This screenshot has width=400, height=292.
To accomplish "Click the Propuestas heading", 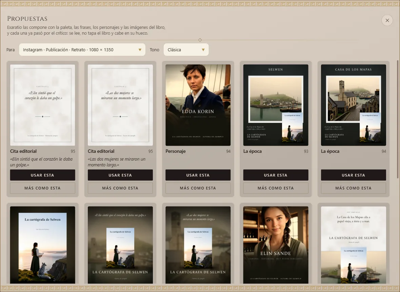I will (x=27, y=19).
